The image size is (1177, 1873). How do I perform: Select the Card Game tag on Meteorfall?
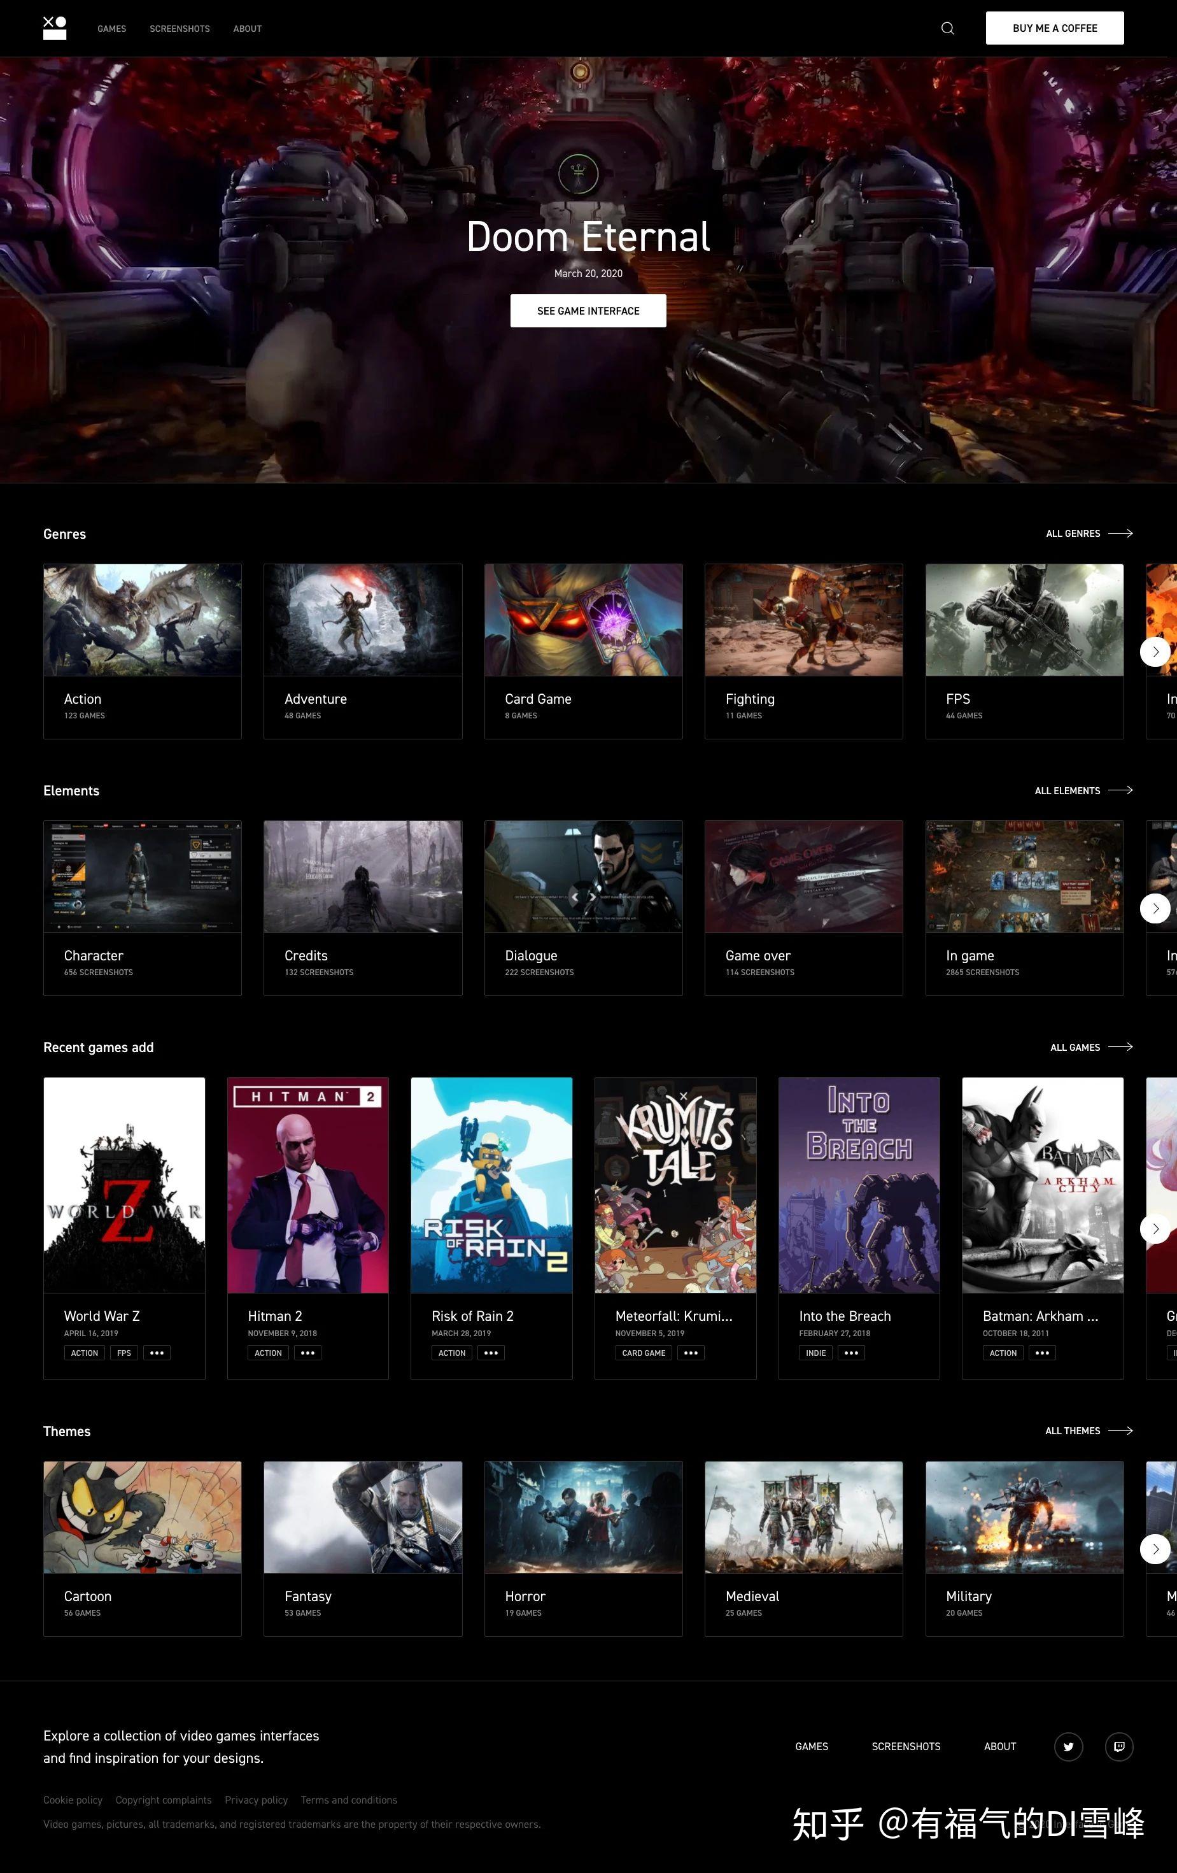tap(644, 1353)
